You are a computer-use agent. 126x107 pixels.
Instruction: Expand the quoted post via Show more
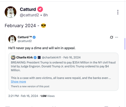(x=18, y=82)
